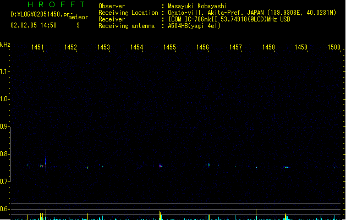This screenshot has height=220, width=346.
Task: Click the HROFFT title text
Action: (56, 4)
